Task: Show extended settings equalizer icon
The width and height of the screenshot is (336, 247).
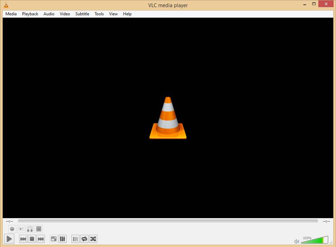Action: pyautogui.click(x=63, y=239)
